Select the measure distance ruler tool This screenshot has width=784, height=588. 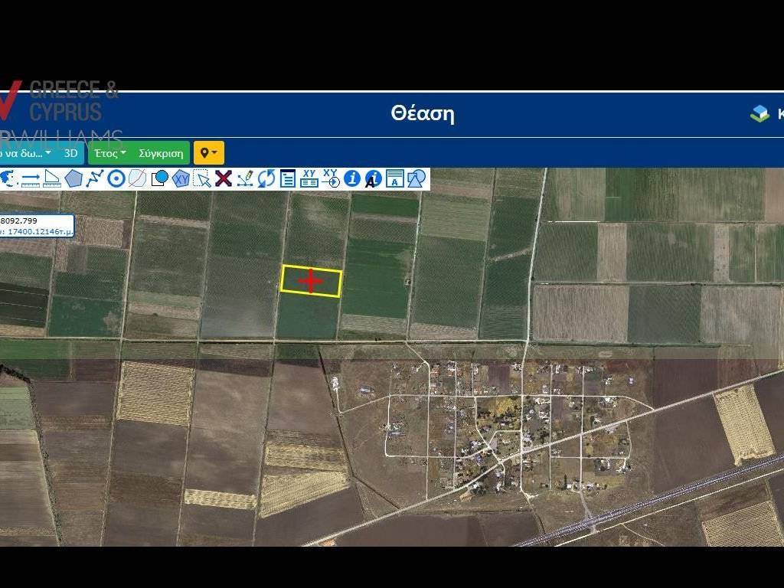(x=31, y=179)
